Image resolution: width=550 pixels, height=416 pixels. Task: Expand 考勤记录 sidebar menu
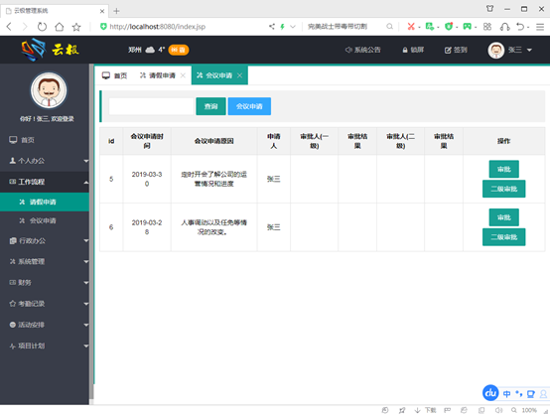45,304
